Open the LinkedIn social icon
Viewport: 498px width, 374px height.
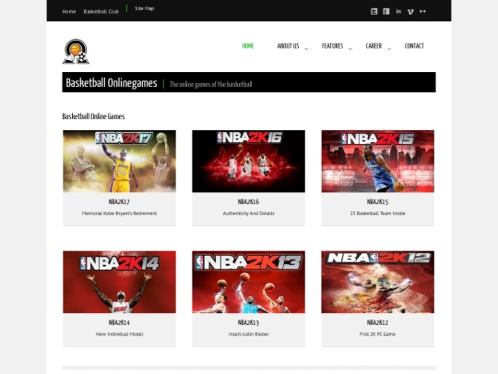coord(398,11)
